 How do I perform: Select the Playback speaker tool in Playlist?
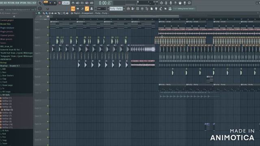67,13
